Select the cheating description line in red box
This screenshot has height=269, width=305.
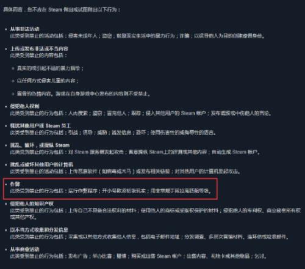click(x=111, y=191)
